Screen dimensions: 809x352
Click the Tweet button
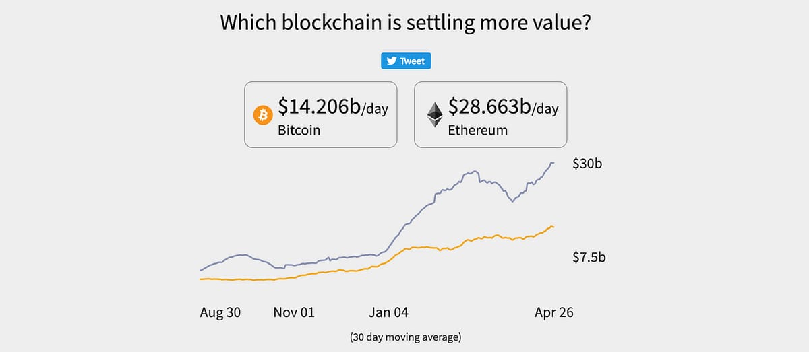[x=406, y=61]
